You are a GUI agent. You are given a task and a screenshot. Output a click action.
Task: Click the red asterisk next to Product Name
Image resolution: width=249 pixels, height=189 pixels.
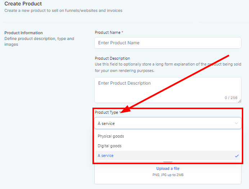(122, 32)
